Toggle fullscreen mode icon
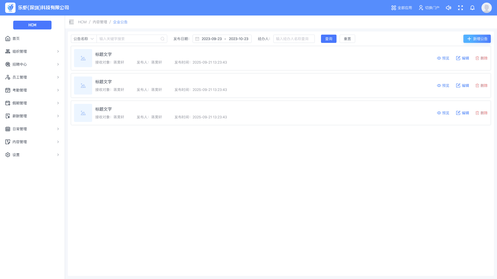 460,8
